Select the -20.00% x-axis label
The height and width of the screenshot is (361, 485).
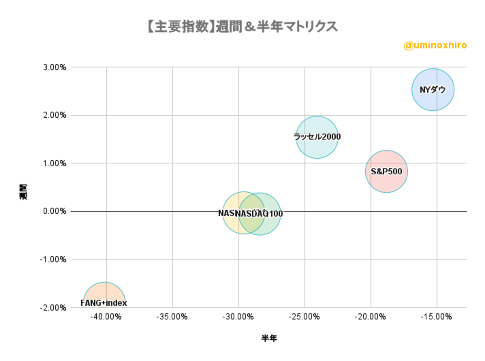(x=370, y=317)
